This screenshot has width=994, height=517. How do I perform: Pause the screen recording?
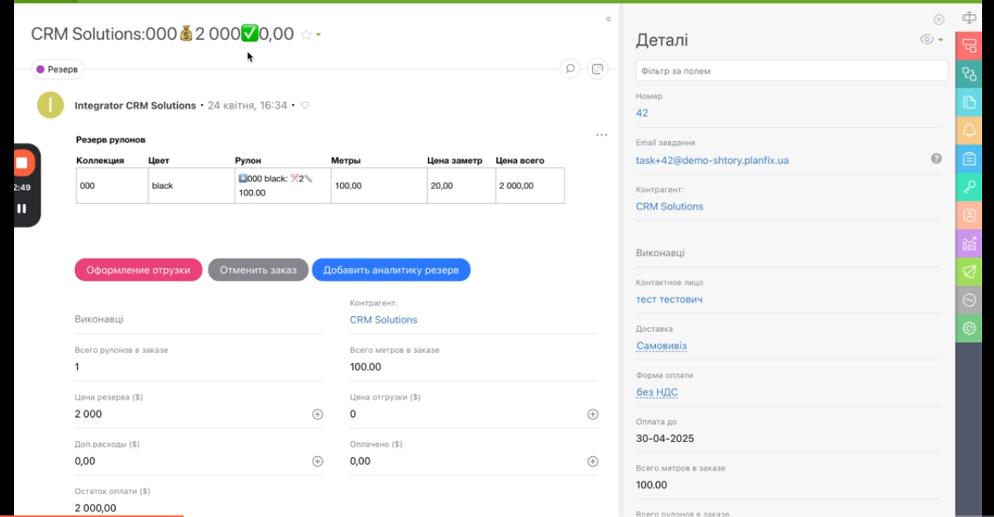22,209
